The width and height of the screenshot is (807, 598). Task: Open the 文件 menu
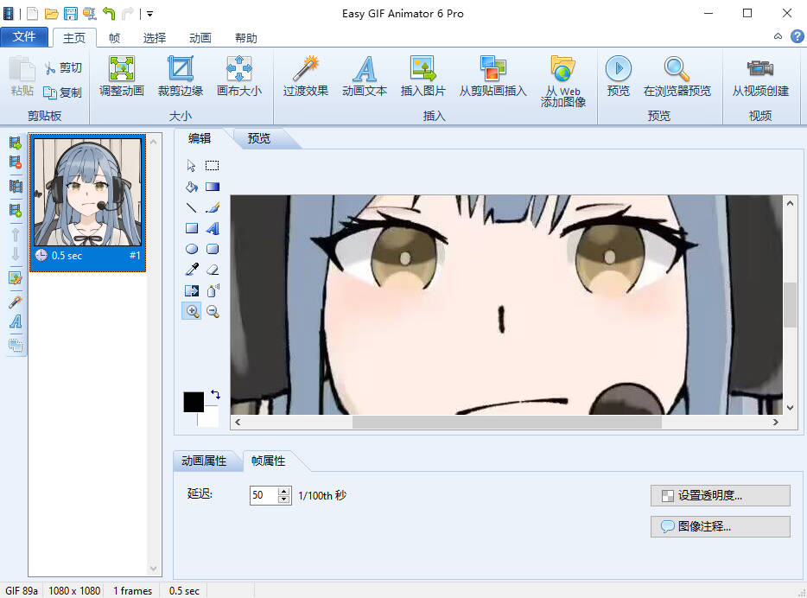[24, 37]
